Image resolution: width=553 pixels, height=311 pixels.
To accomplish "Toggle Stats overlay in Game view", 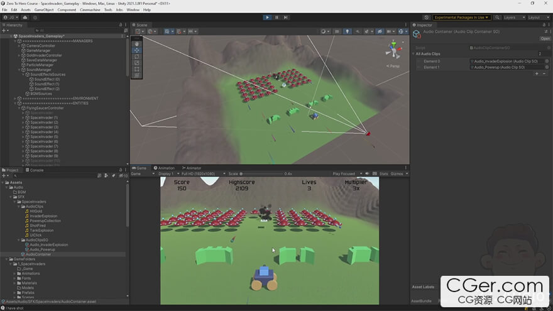I will click(384, 174).
